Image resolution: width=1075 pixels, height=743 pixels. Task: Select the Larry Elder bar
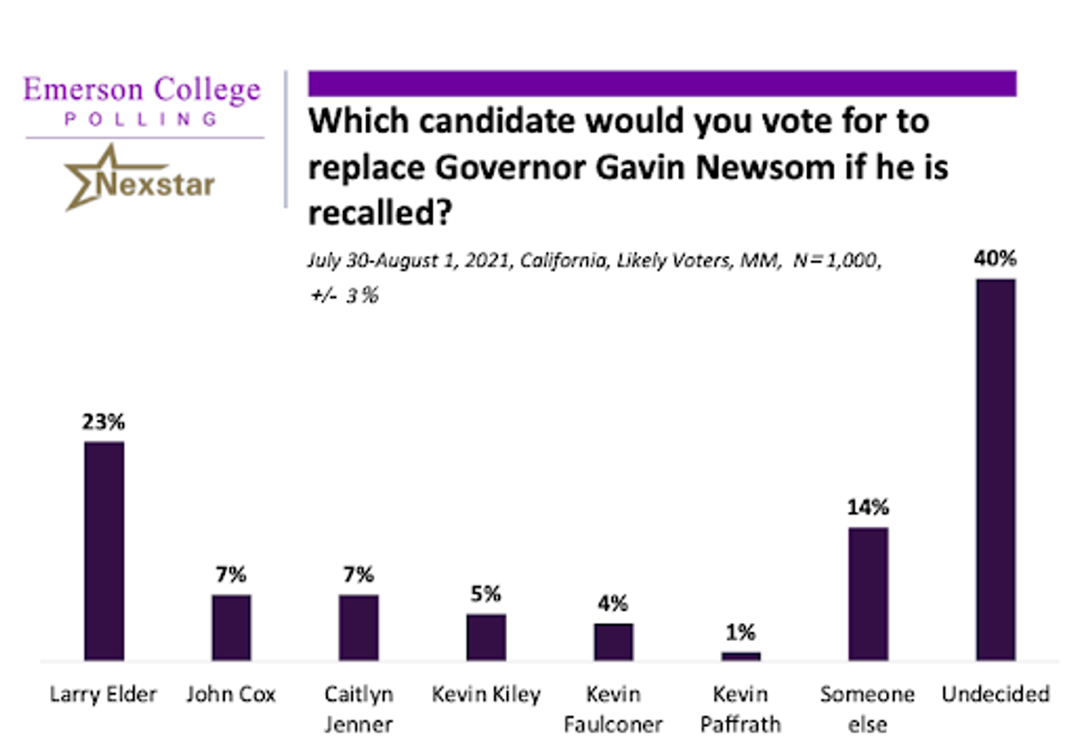pos(104,551)
